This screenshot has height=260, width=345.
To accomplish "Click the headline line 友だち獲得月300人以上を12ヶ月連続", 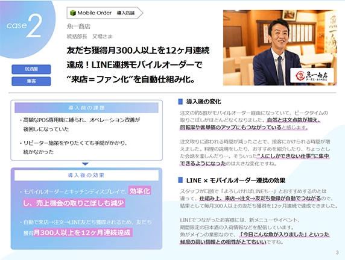I will (138, 51).
